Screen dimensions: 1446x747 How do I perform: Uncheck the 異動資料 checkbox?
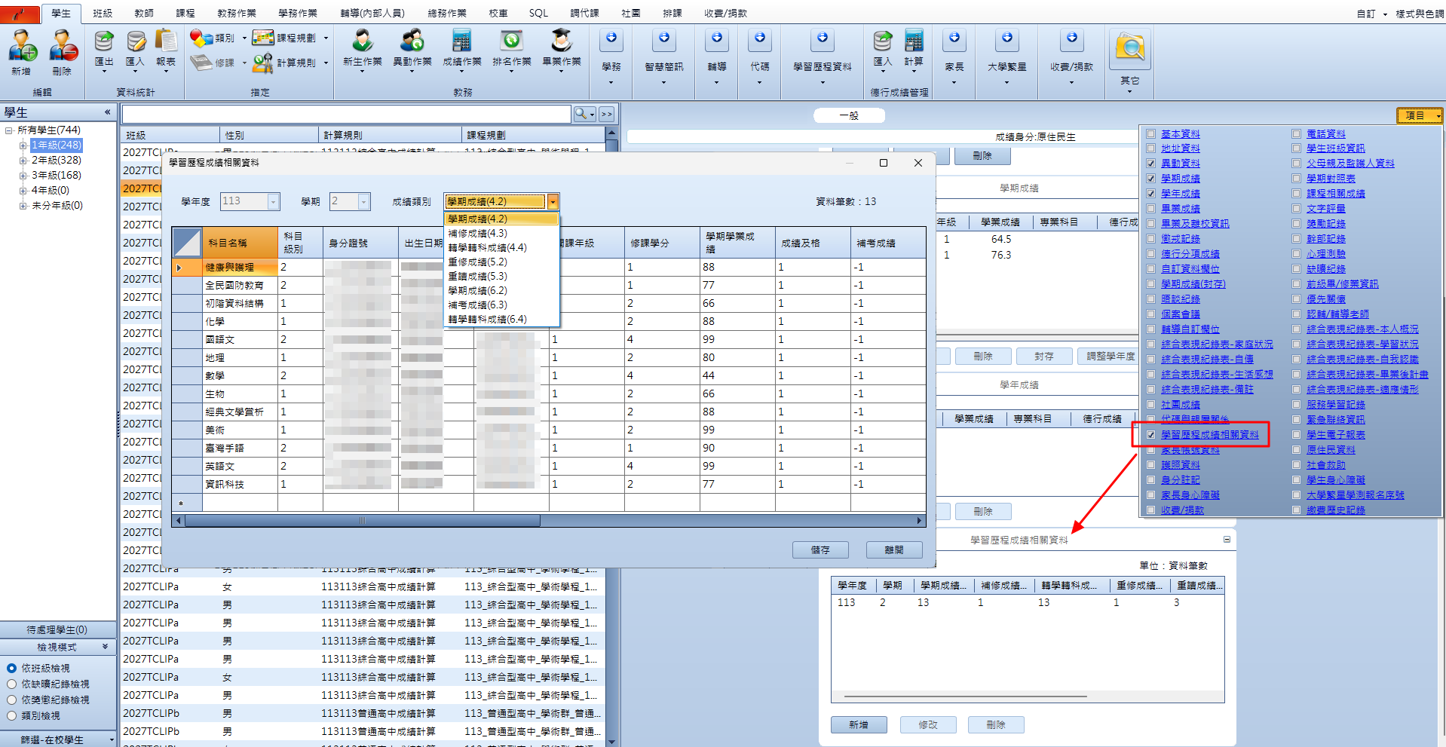point(1150,164)
